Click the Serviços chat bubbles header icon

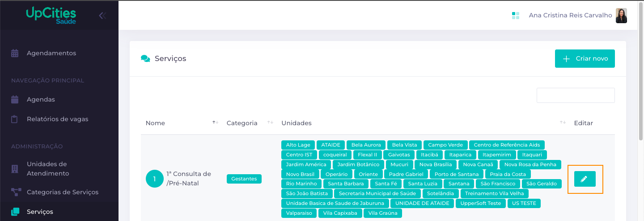click(x=145, y=58)
